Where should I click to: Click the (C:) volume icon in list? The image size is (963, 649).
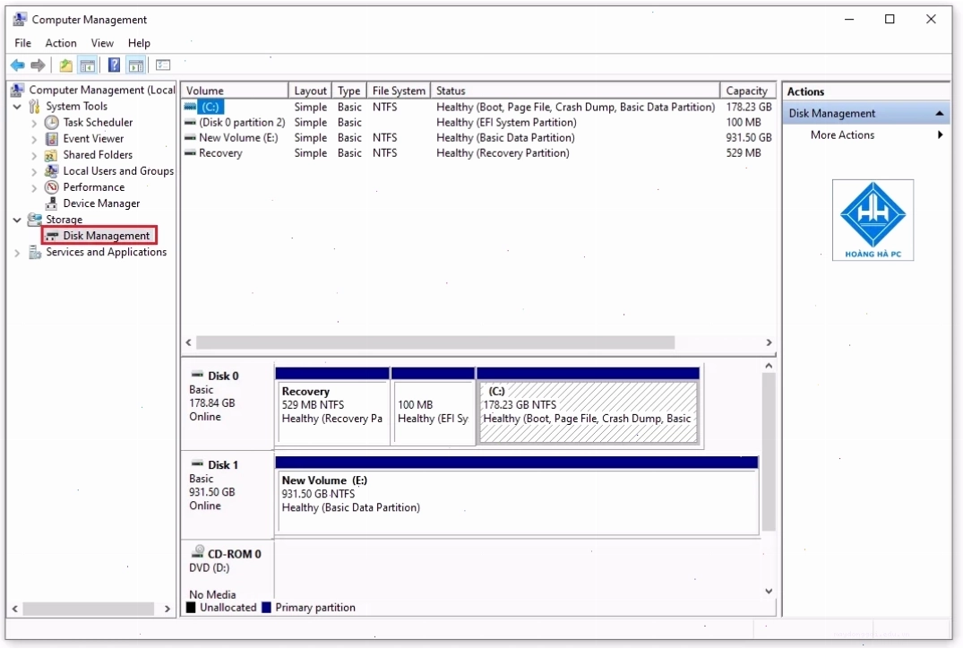pos(191,107)
